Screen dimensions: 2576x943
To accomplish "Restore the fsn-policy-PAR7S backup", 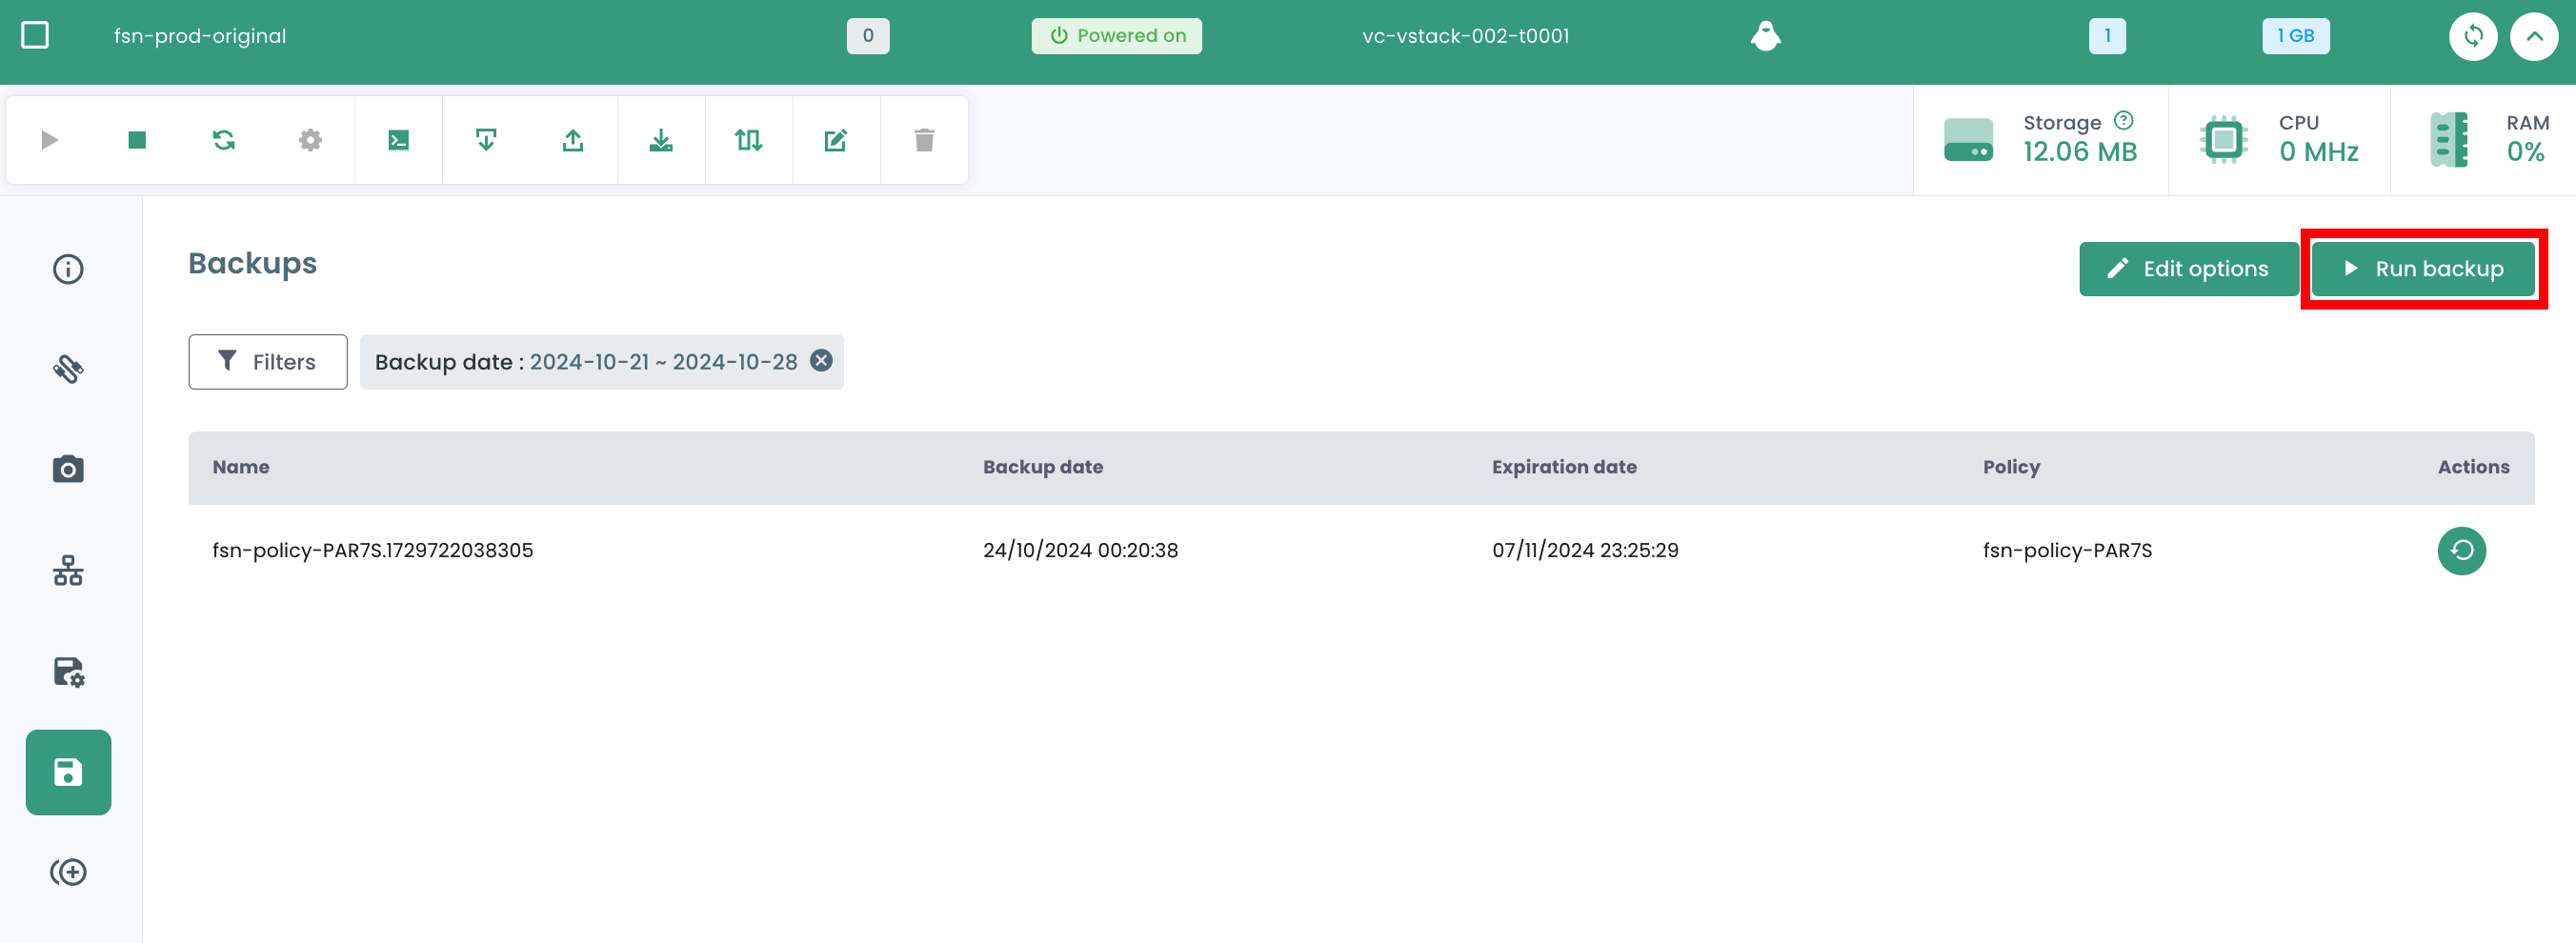I will (x=2461, y=551).
